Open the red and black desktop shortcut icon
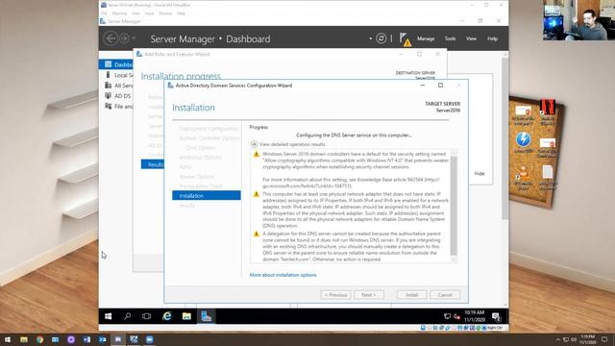This screenshot has width=615, height=346. point(547,111)
